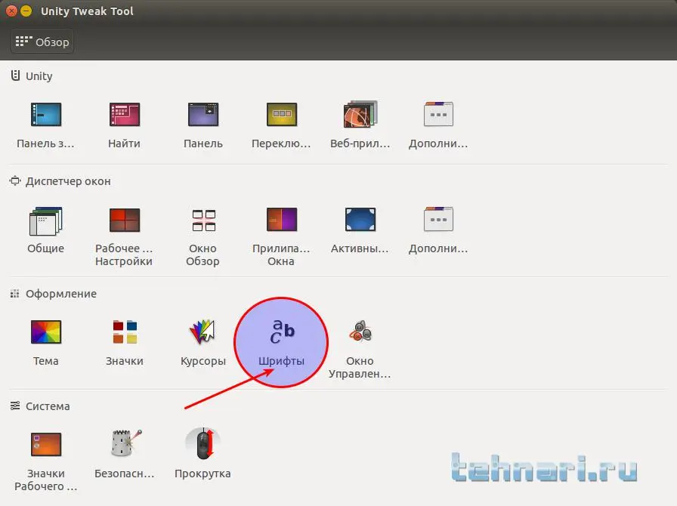Open the Панель panel settings icon
Viewport: 677px width, 506px height.
(x=203, y=114)
